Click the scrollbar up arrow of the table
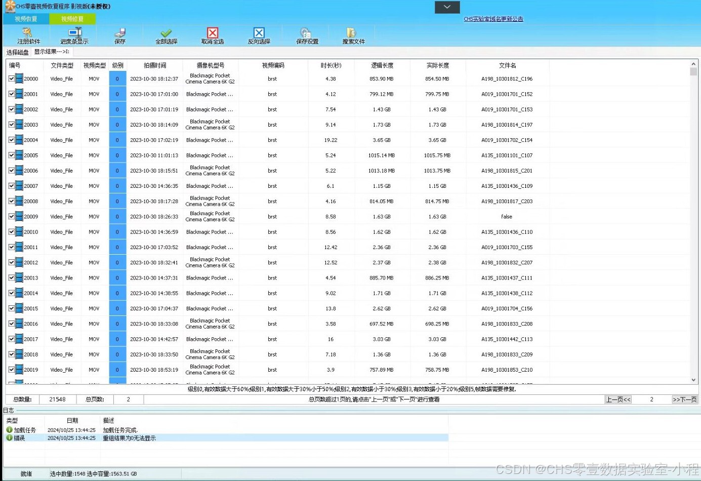Screen dimensions: 701x481 click(693, 64)
